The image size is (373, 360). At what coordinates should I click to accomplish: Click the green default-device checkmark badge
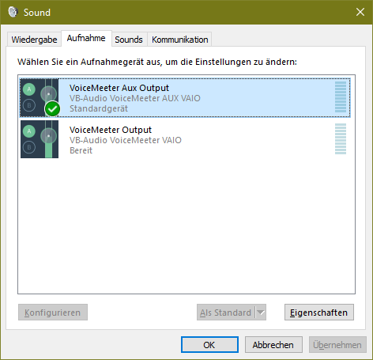pyautogui.click(x=52, y=108)
